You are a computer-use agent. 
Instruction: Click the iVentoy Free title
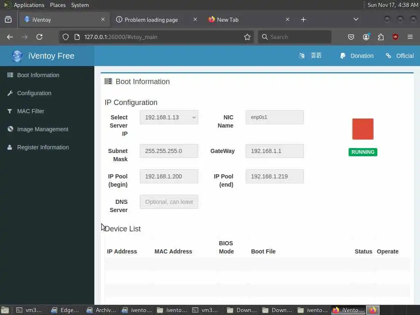pos(51,56)
